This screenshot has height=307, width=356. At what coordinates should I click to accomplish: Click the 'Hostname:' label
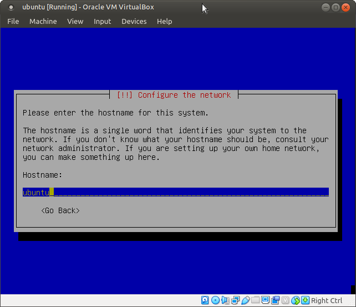pyautogui.click(x=43, y=175)
